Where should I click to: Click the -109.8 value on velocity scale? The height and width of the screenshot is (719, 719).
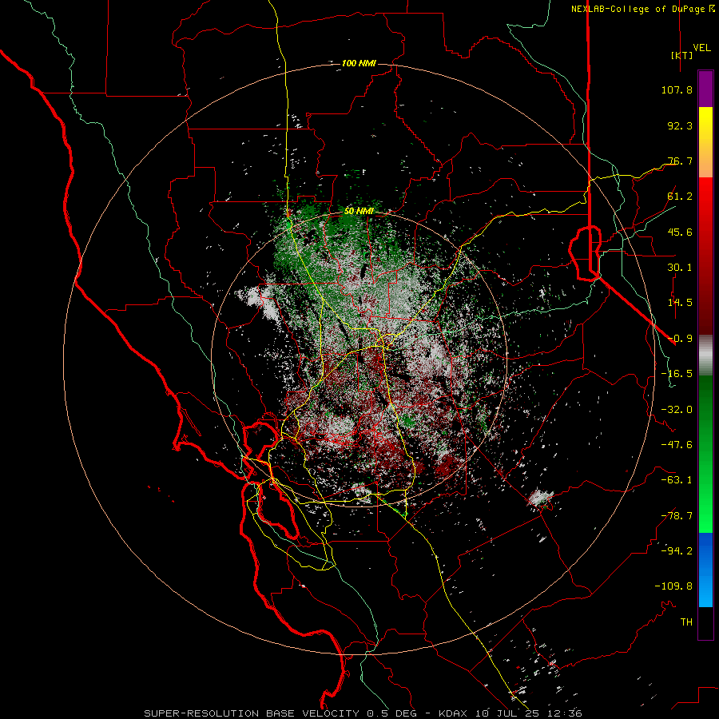pyautogui.click(x=673, y=586)
